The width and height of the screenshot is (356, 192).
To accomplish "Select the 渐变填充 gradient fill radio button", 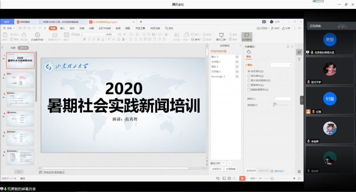I will click(249, 75).
